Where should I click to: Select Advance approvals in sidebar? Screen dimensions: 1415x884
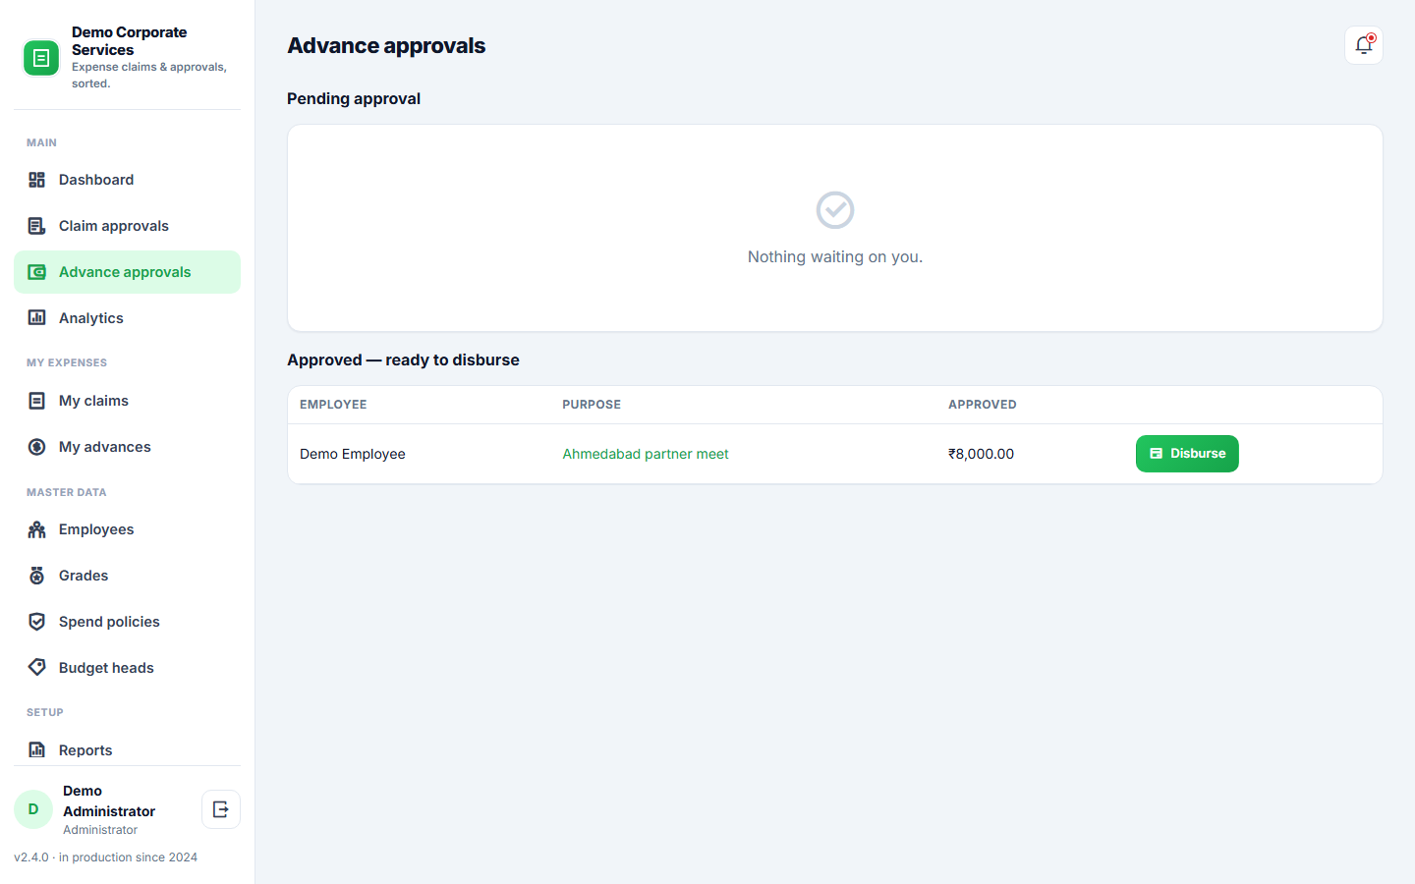point(127,272)
